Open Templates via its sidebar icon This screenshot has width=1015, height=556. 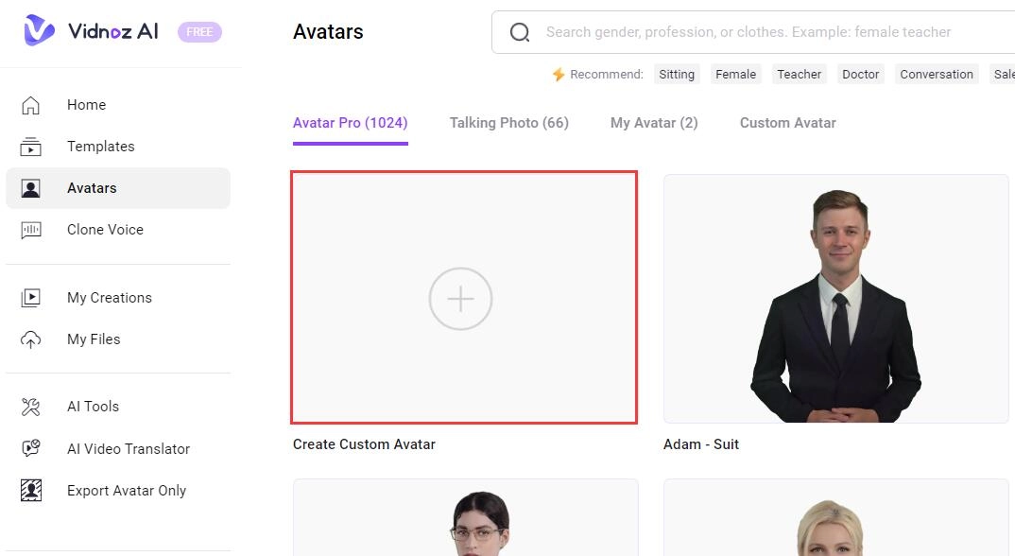pyautogui.click(x=31, y=147)
